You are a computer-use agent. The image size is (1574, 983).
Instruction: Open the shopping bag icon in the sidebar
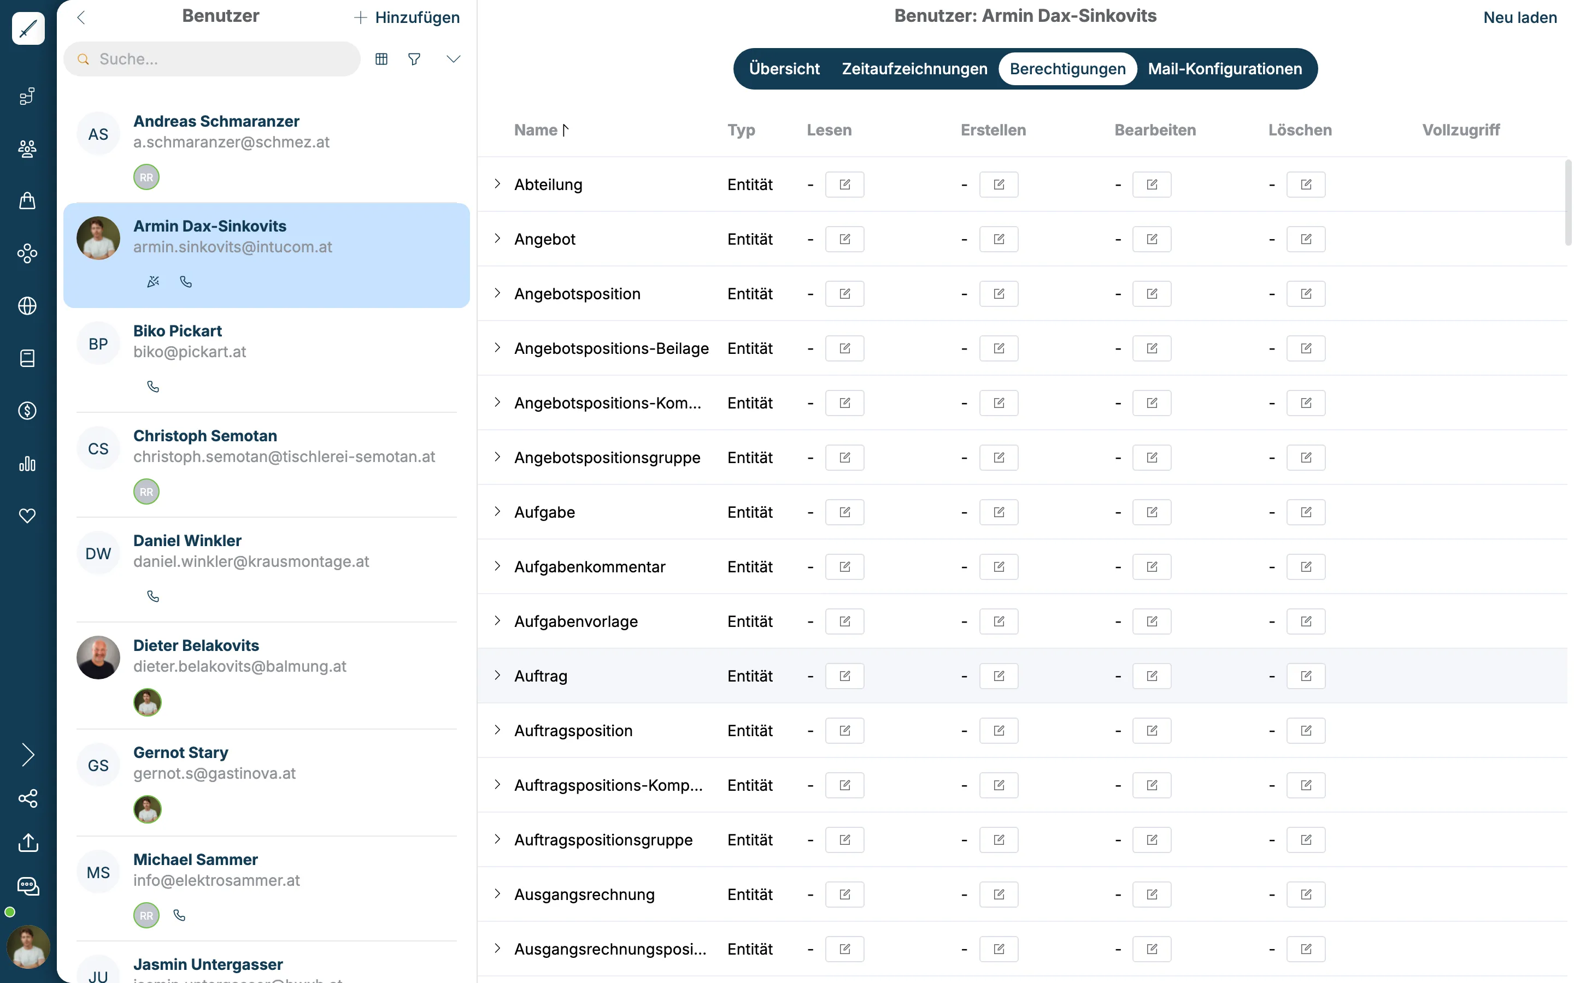(27, 201)
